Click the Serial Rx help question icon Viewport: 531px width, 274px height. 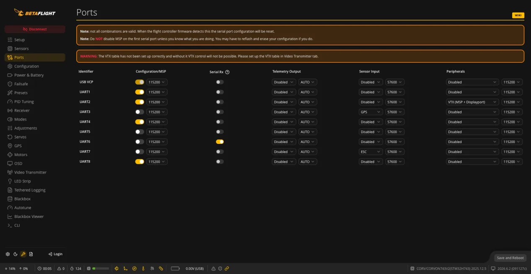point(227,72)
